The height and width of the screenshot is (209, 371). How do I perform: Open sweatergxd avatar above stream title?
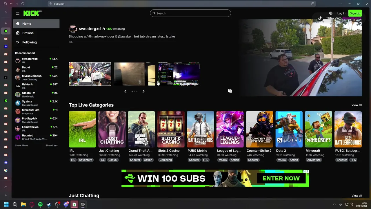[73, 29]
